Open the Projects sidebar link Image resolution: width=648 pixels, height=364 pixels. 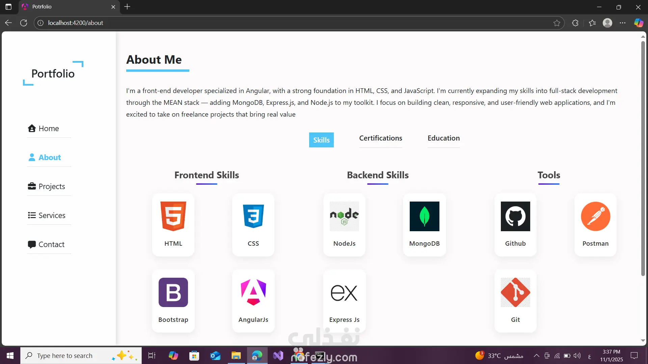point(51,186)
